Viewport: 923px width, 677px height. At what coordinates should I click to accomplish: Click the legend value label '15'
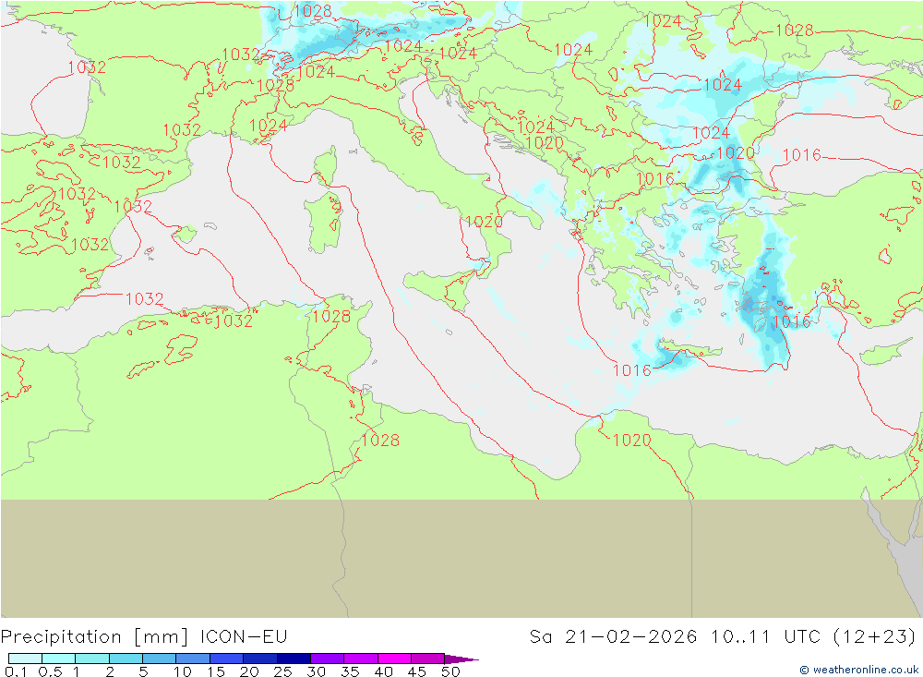216,671
